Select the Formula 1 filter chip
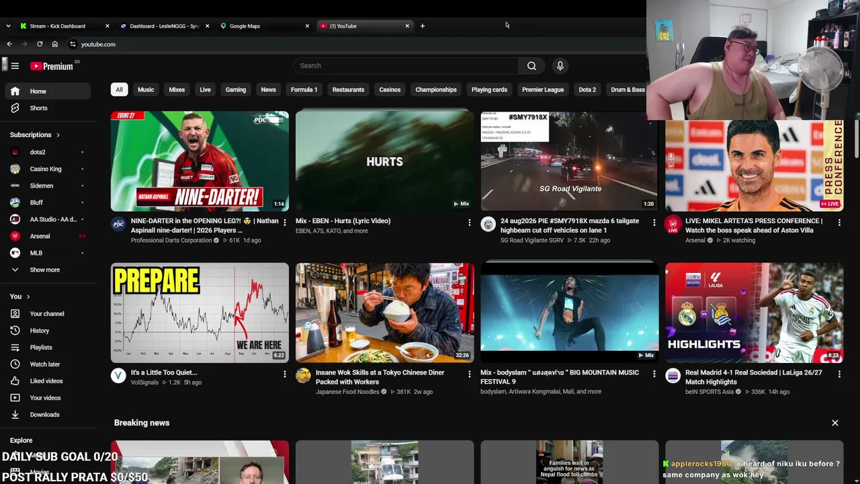The image size is (860, 484). pos(304,89)
